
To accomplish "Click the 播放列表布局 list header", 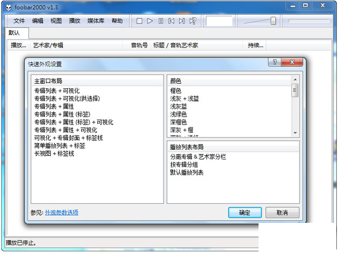I will (x=233, y=147).
